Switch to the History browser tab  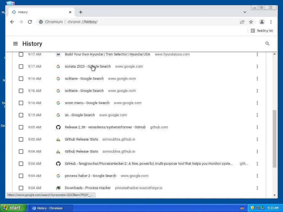coord(41,12)
